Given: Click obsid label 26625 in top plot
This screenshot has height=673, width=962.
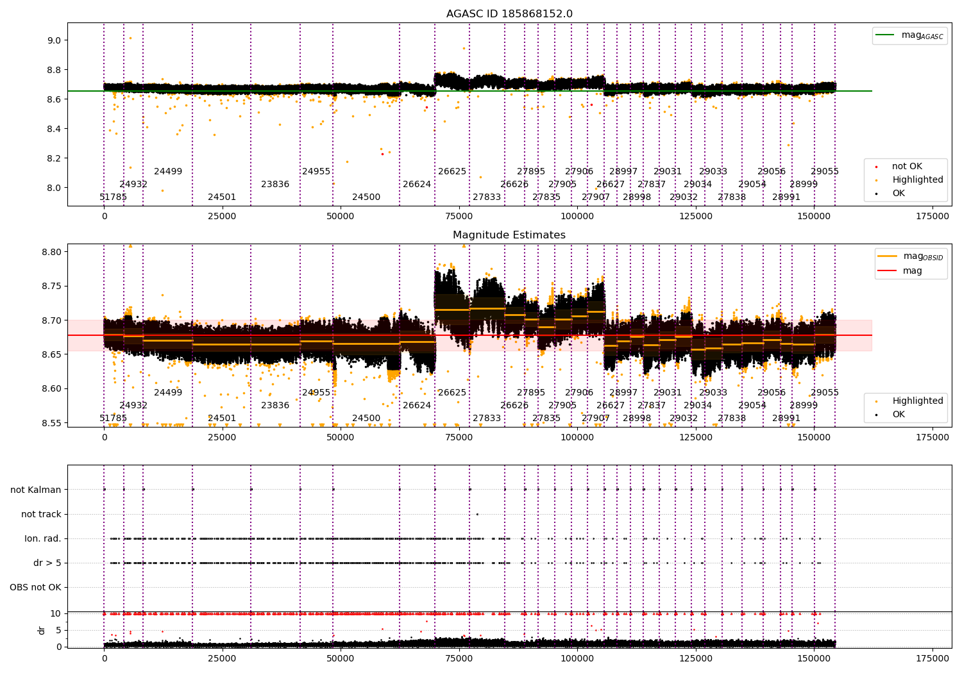Looking at the screenshot, I should (452, 171).
